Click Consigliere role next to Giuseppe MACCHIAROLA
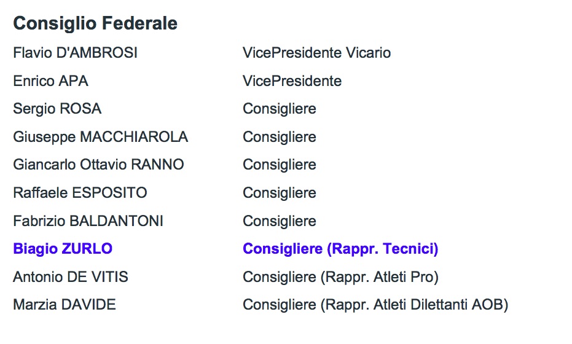Image resolution: width=572 pixels, height=344 pixels. click(280, 137)
